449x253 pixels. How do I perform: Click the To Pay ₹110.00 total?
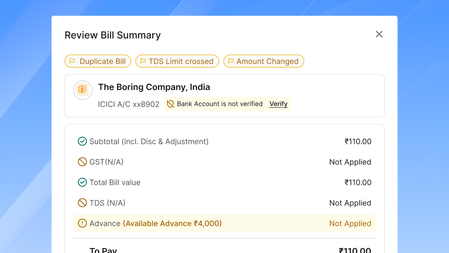(355, 250)
